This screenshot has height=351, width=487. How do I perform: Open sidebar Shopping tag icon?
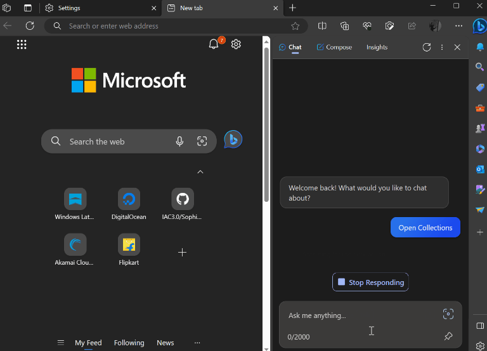(x=480, y=88)
